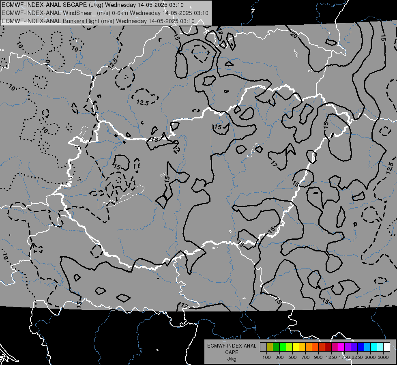Choose the cyan swatch starting at 3000
This screenshot has width=397, height=365.
click(374, 347)
